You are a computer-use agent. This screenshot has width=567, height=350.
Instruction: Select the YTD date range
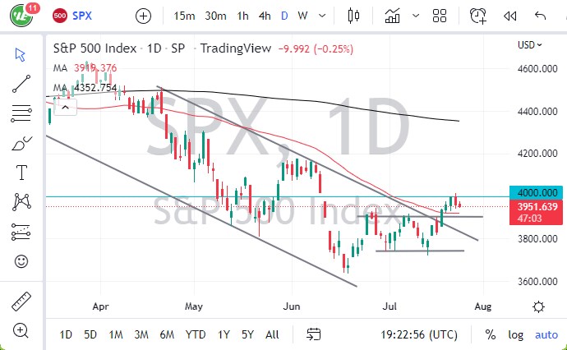(195, 334)
